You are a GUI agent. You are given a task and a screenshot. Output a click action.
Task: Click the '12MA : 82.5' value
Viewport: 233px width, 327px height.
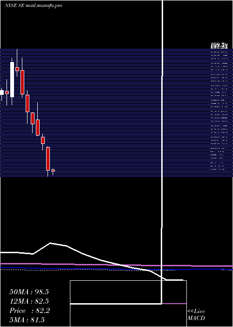point(29,301)
